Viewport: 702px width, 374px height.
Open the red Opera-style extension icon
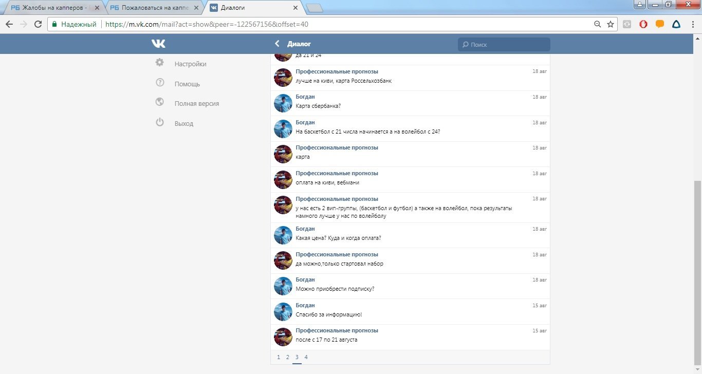(x=643, y=24)
